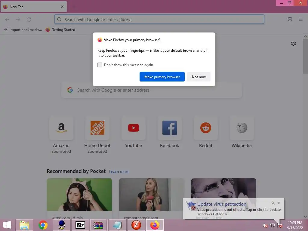
Task: Check Don't show this message again
Action: (x=100, y=65)
